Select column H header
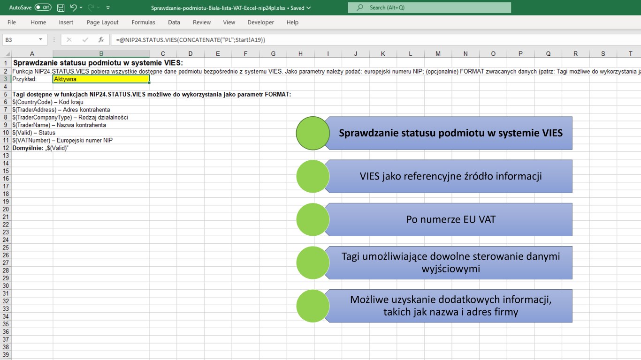 300,54
